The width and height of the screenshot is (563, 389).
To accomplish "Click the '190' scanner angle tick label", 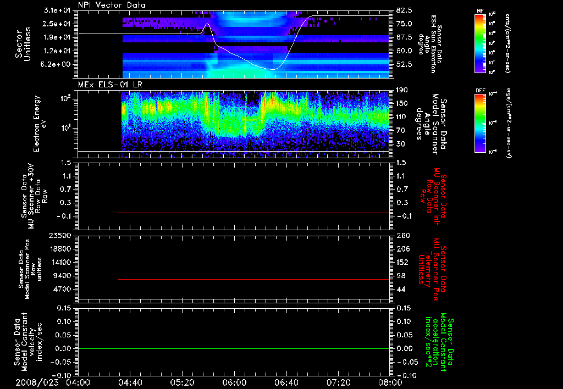I will click(403, 90).
